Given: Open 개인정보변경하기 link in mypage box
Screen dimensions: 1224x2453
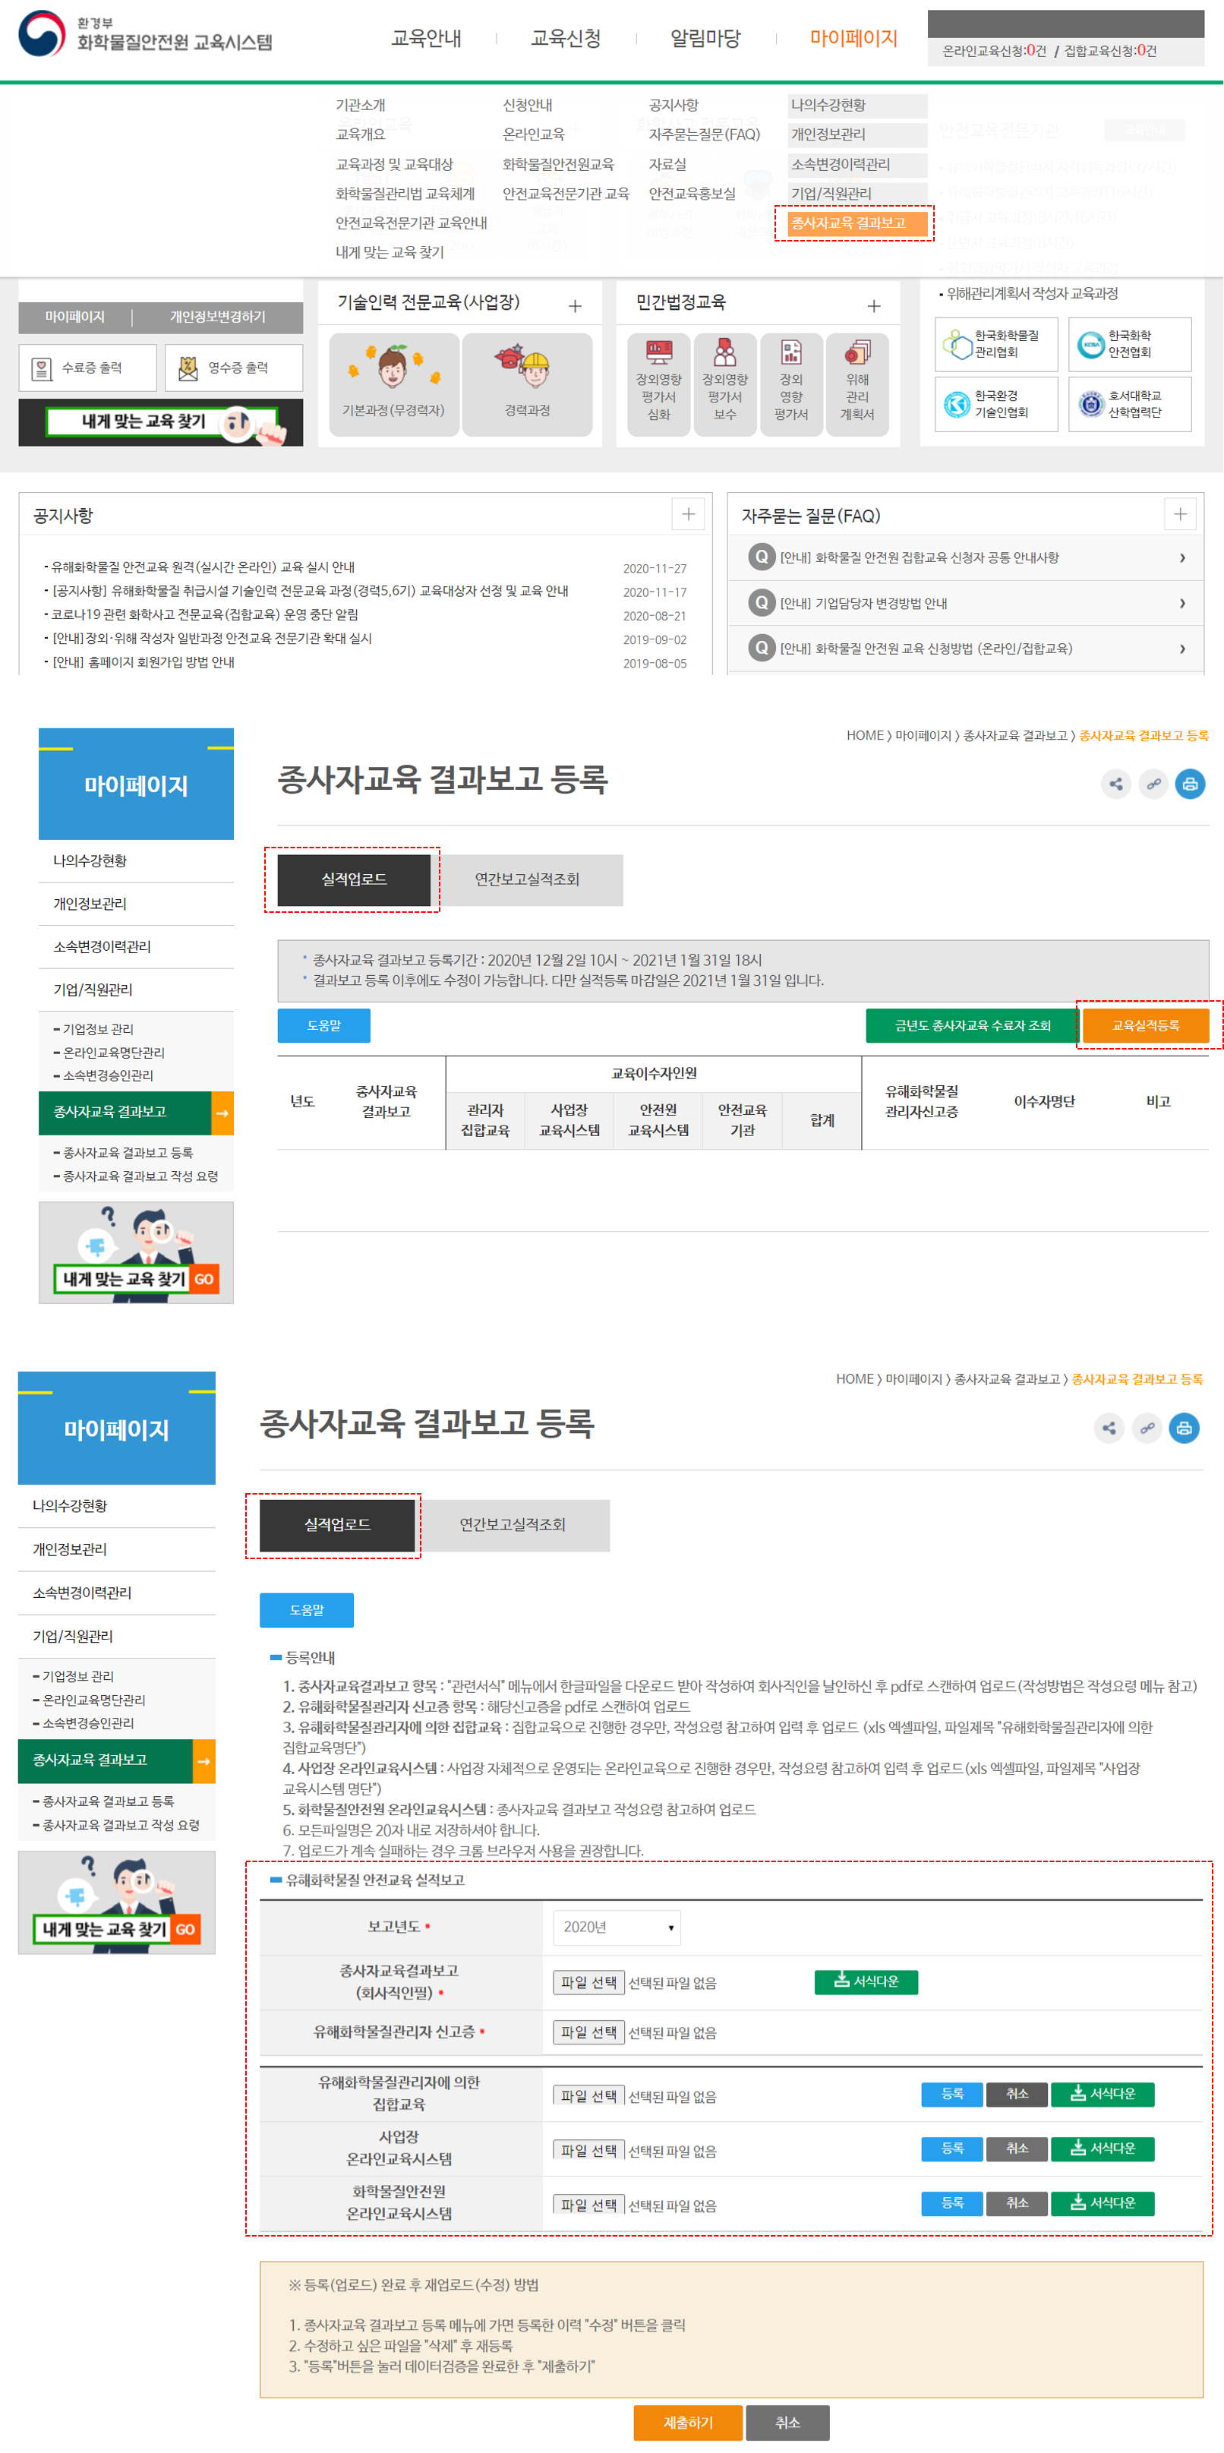Looking at the screenshot, I should [218, 317].
